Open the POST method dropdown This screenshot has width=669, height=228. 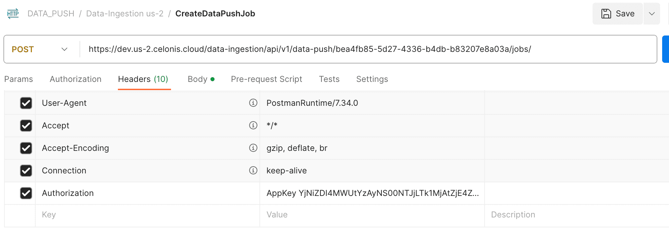tap(40, 49)
